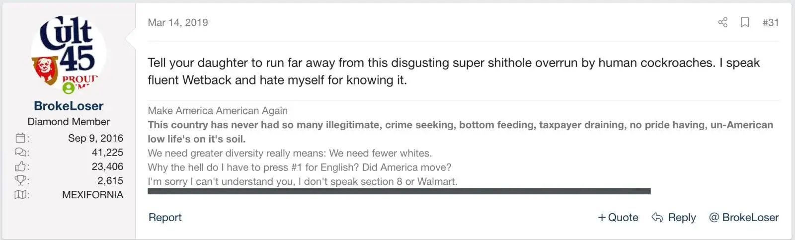Screen dimensions: 795x240
Task: Click the Reply button
Action: pos(674,217)
